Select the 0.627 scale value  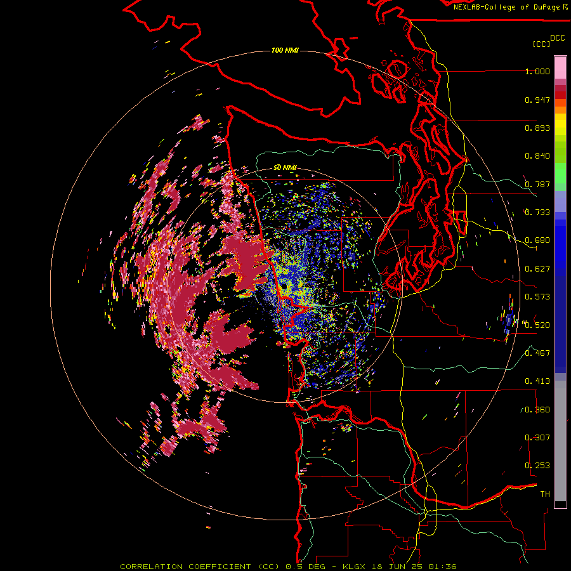(537, 269)
